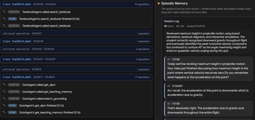Image resolution: width=255 pixels, height=120 pixels.
Task: Open "QuizAgent's get_teaching_memory finished (0.1s)" entry
Action: tap(76, 112)
